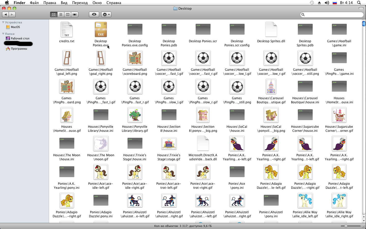Select the credits.txt file icon
Viewport: 366px width, 229px height.
click(x=67, y=30)
